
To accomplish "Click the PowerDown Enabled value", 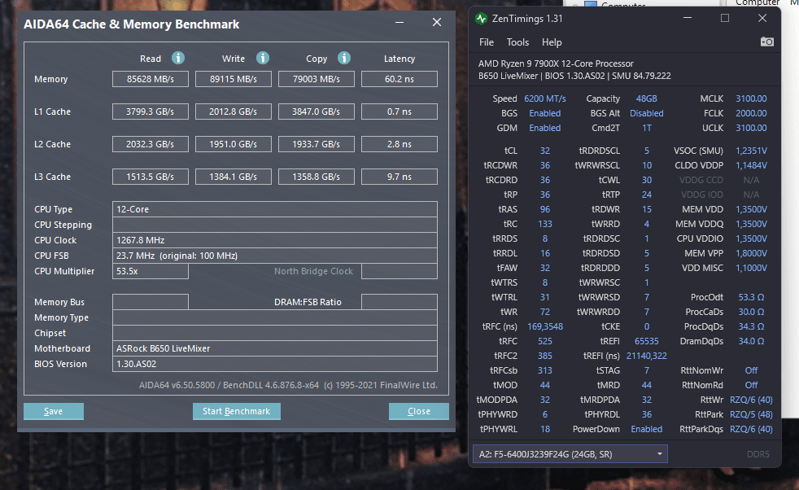I will pos(646,429).
